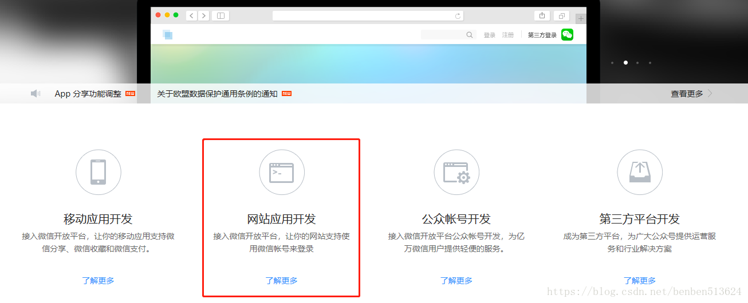
Task: Click the search magnifier icon in mockup header
Action: 470,35
